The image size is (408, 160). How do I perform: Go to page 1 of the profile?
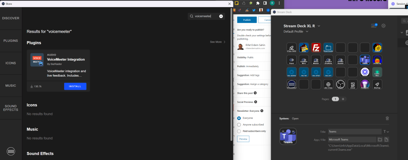pyautogui.click(x=335, y=99)
